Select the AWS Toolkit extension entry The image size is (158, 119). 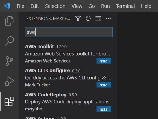tap(68, 54)
